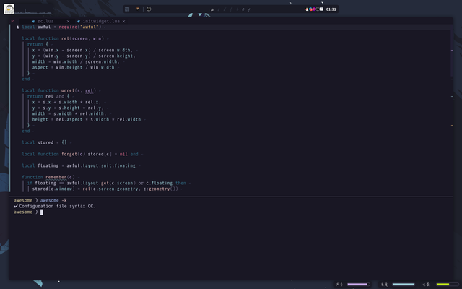The width and height of the screenshot is (462, 289).
Task: Close the initwidget.lua tab
Action: pos(123,21)
